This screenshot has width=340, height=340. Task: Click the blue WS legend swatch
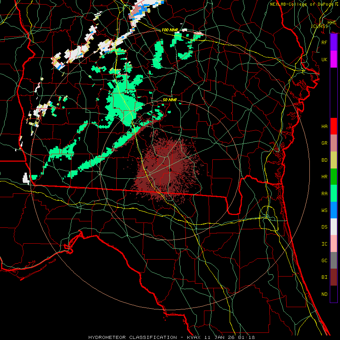coord(334,210)
